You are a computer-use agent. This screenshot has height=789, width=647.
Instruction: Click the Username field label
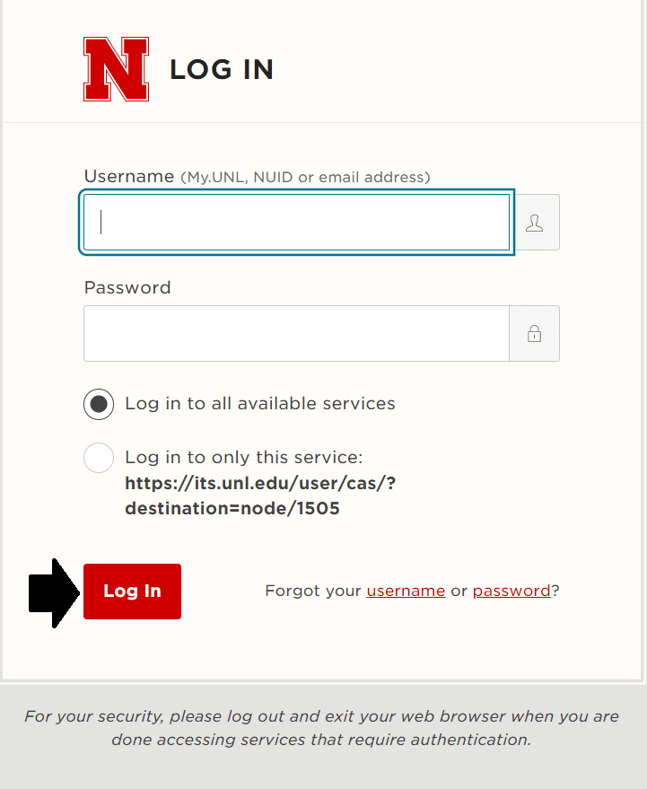pos(129,176)
